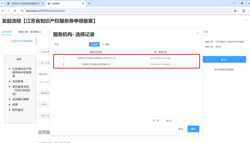
Task: Jump to 江苏省知识产权服务券申领备案表 in 目录
Action: [x=22, y=73]
